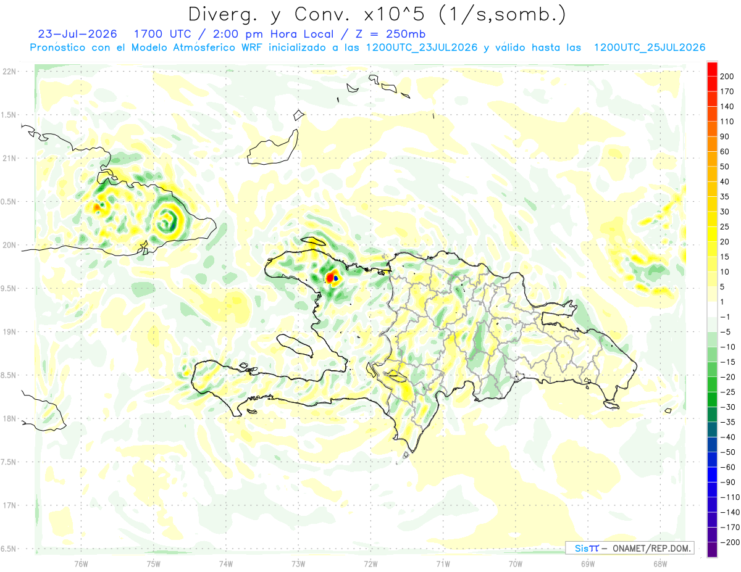Pick the yellow legend swatch between 20 and 25
The width and height of the screenshot is (741, 572).
pos(712,234)
